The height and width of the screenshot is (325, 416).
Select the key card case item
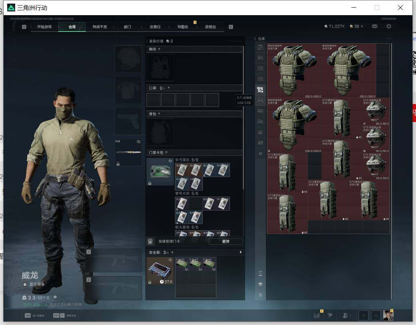coord(160,172)
